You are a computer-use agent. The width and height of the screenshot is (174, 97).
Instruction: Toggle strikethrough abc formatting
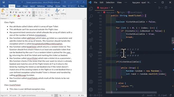pyautogui.click(x=20, y=12)
